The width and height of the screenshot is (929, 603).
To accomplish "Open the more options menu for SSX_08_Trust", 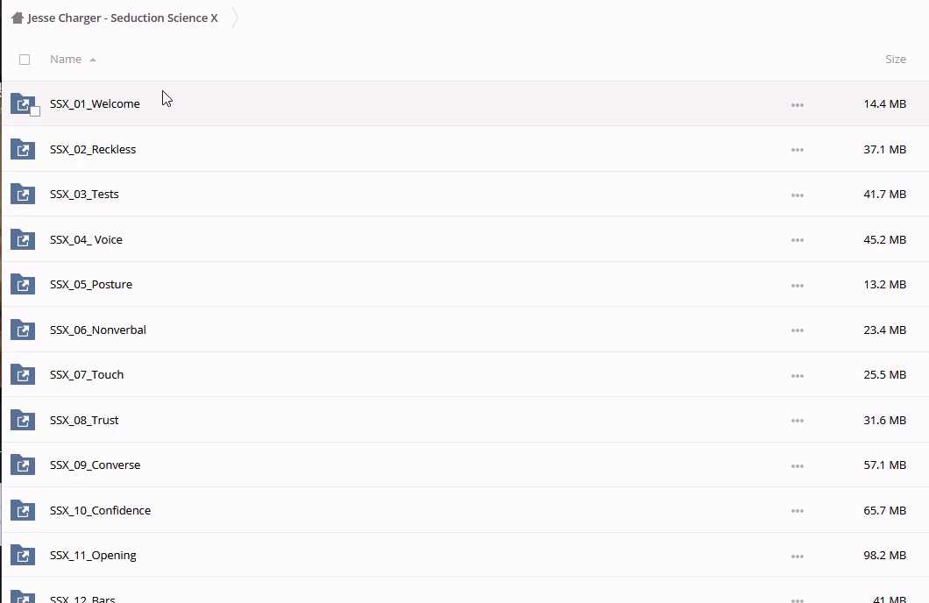I will (797, 421).
